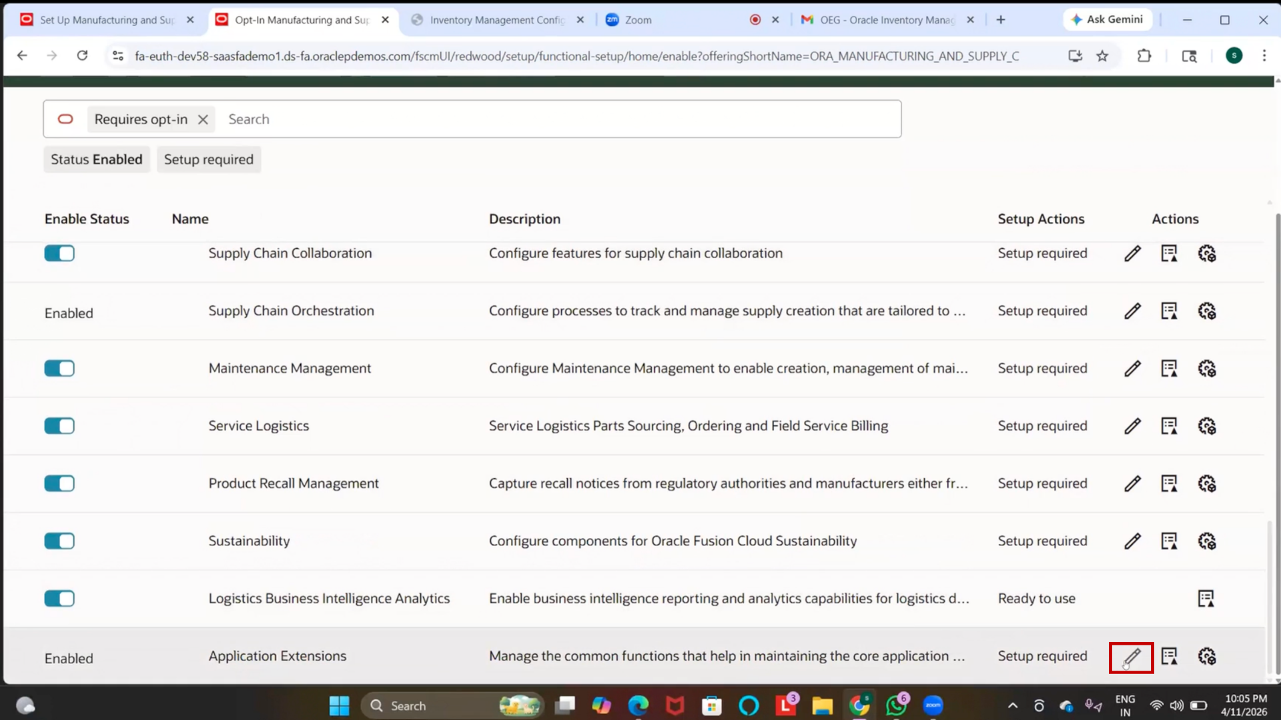Open setup gear for Application Extensions
1281x720 pixels.
[x=1207, y=656]
